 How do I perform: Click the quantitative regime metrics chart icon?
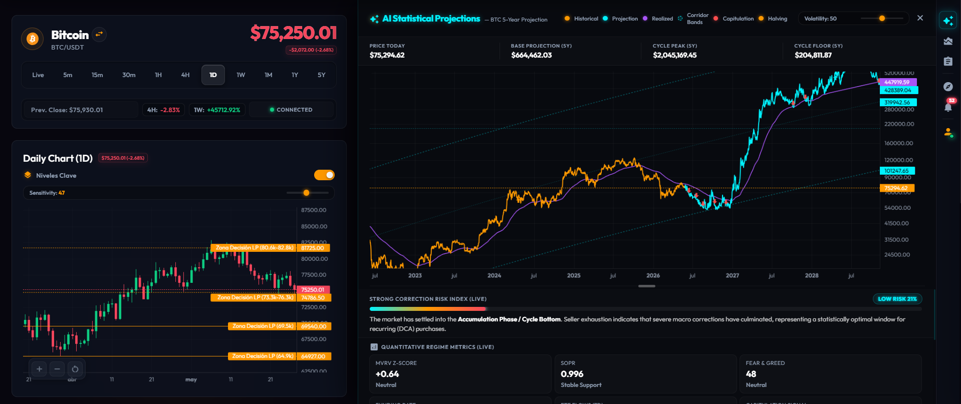point(374,347)
